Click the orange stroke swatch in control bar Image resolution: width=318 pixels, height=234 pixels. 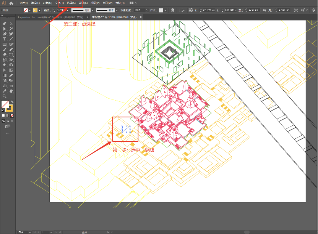pos(35,10)
